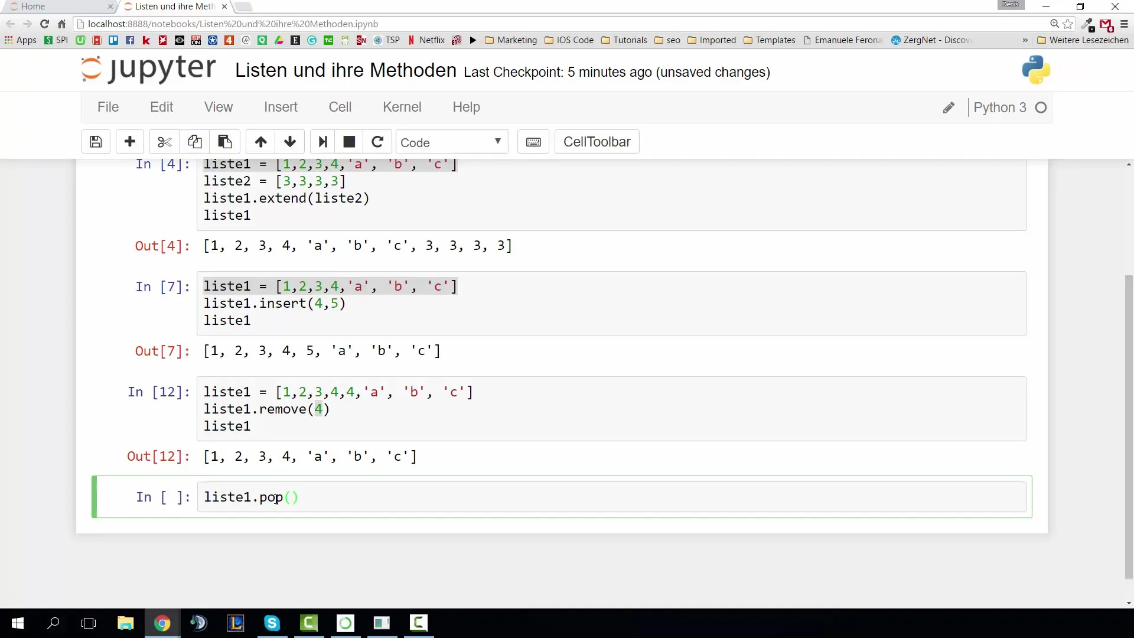Interrupt the kernel with the stop button
Image resolution: width=1134 pixels, height=638 pixels.
click(349, 142)
